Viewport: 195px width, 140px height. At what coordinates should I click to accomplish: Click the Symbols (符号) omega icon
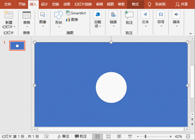click(161, 15)
